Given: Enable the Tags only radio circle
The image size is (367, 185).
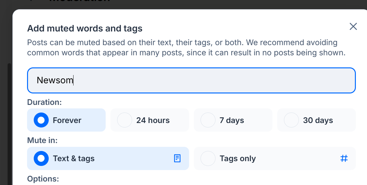Looking at the screenshot, I should (x=208, y=158).
